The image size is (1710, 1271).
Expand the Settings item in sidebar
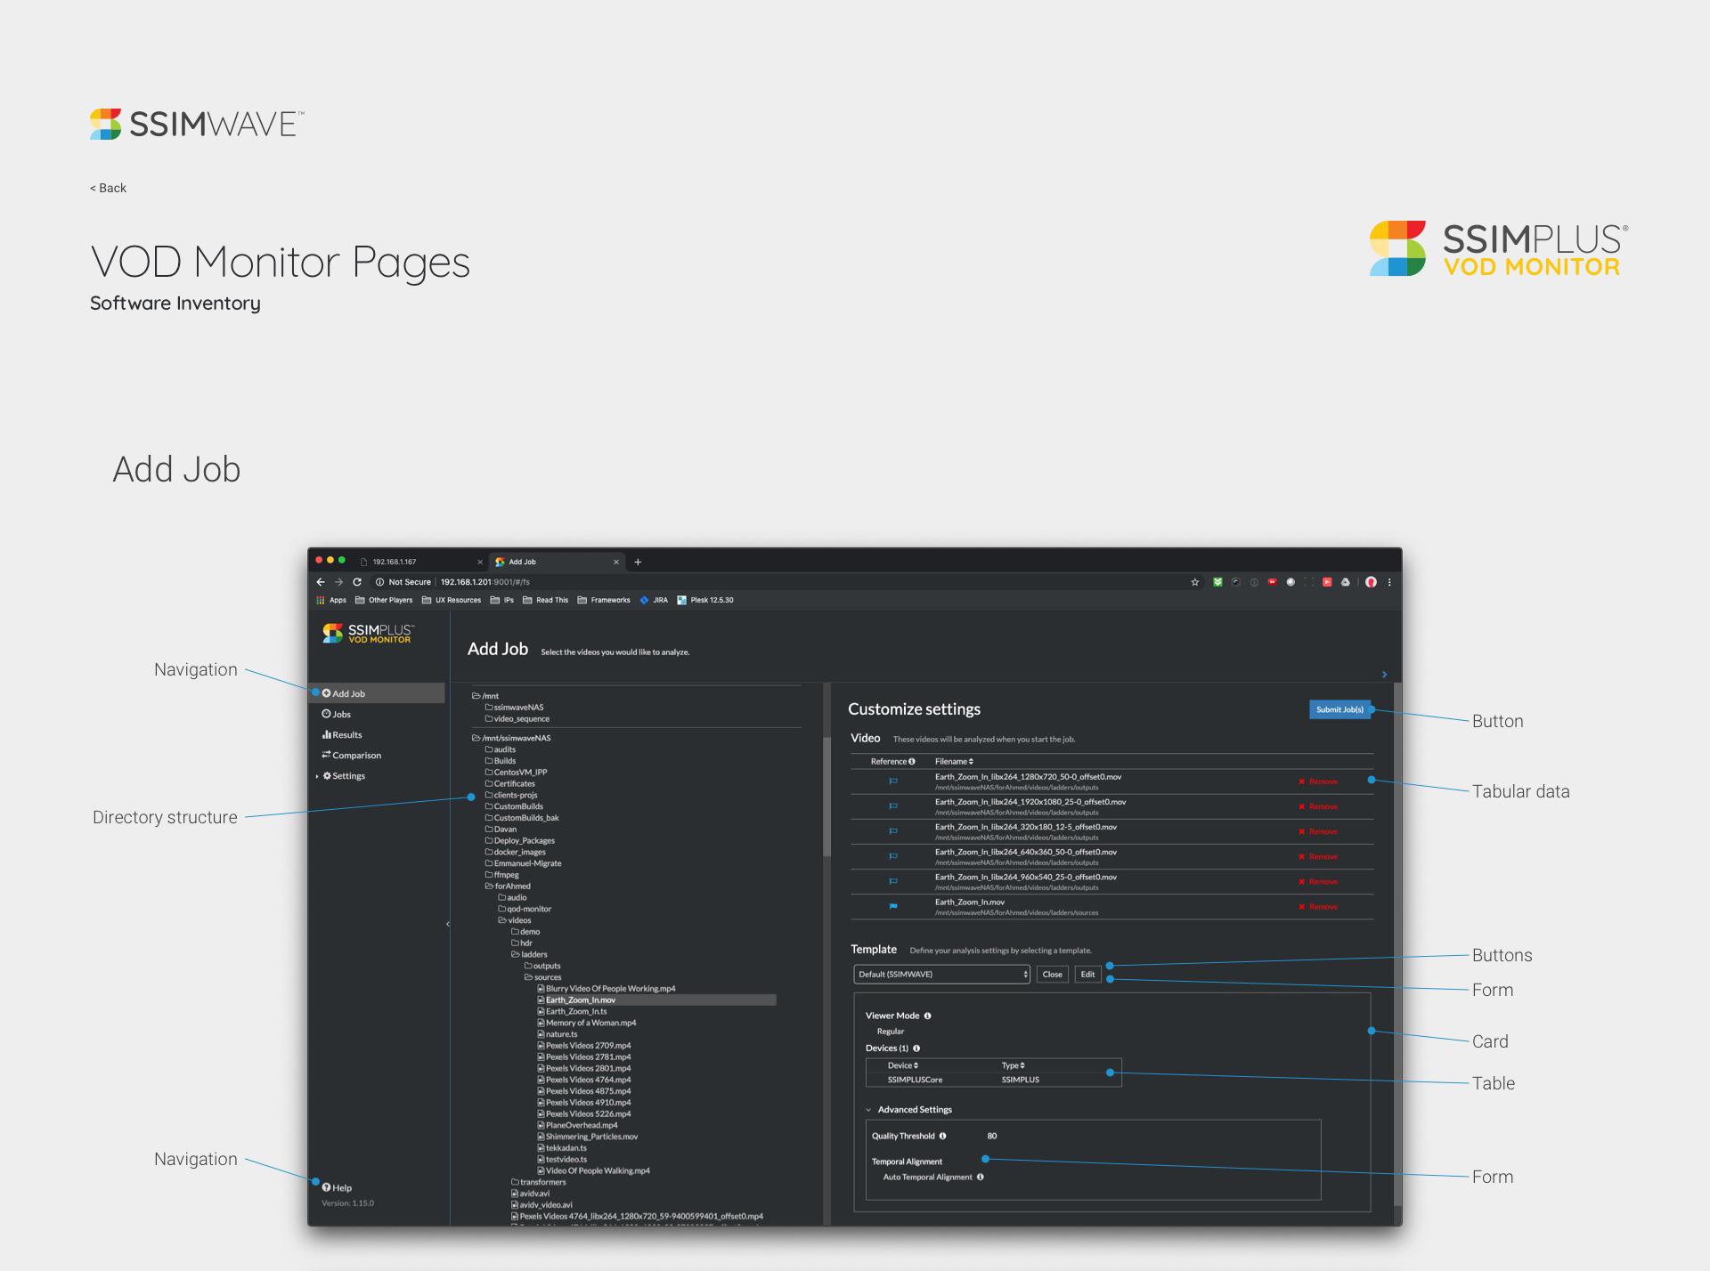(317, 776)
